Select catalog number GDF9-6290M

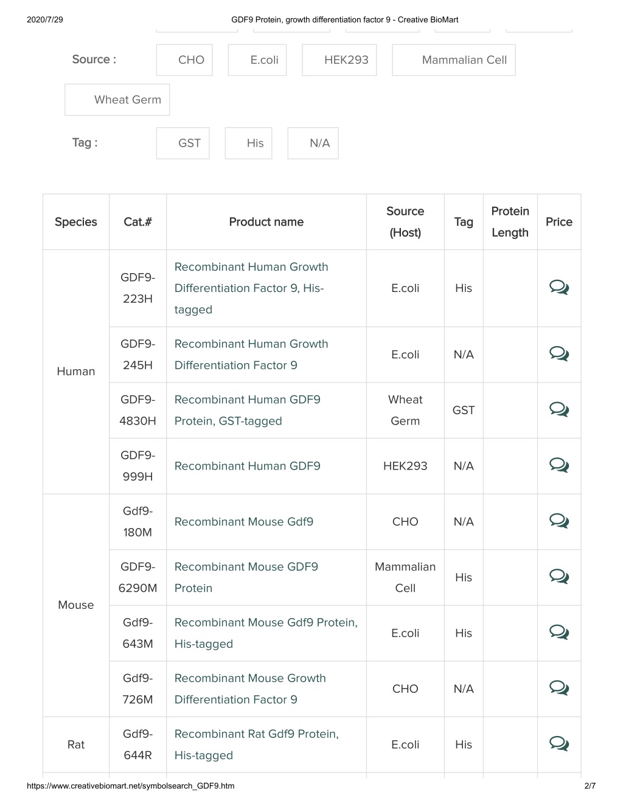click(137, 577)
